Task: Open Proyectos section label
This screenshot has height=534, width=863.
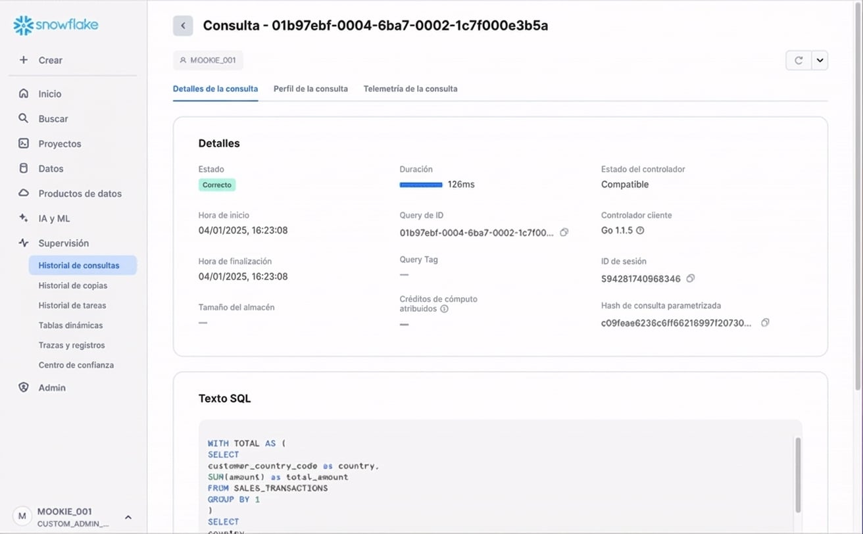Action: click(x=60, y=144)
